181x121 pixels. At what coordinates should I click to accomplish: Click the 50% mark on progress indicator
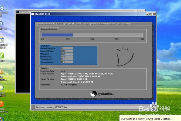point(92,39)
